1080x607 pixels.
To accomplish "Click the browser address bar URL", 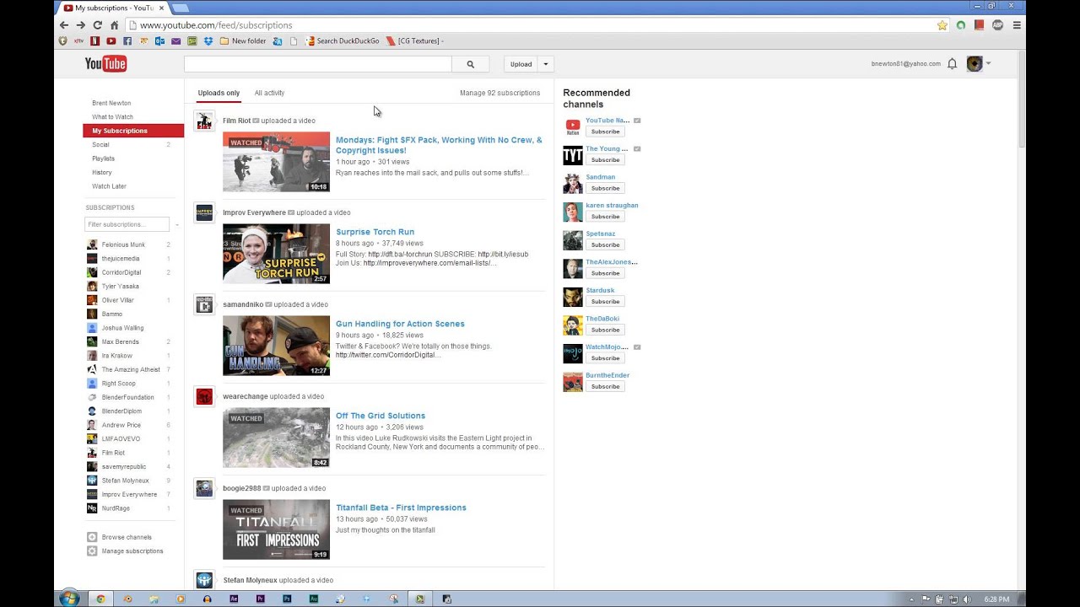I will coord(216,25).
